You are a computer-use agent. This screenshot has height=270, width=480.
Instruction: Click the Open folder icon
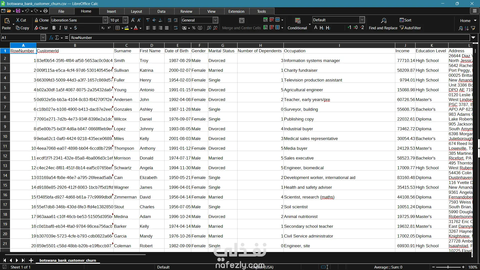point(9,11)
